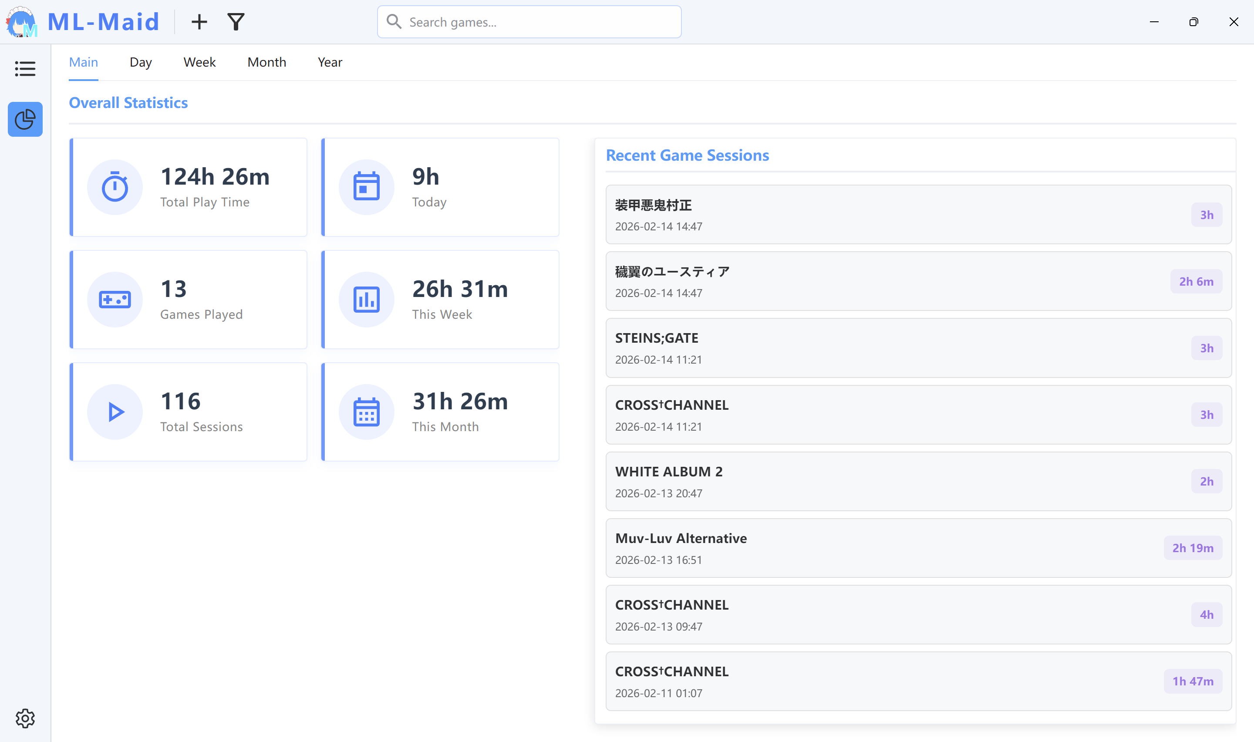This screenshot has width=1254, height=742.
Task: Click the 3h badge on STEINS;GATE
Action: point(1207,348)
